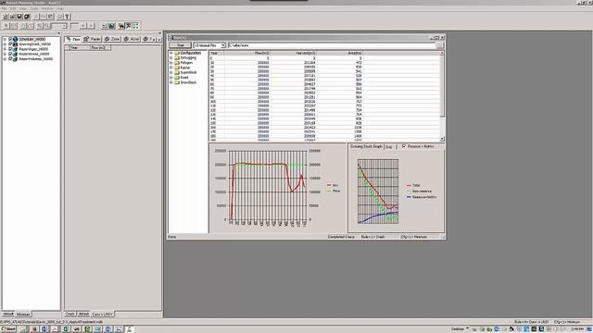Click the crossed-tools icon in second toolbar
The image size is (593, 333).
click(x=128, y=26)
